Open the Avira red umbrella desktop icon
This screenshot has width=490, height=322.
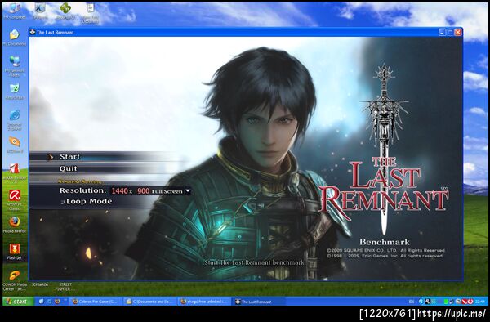tap(15, 195)
